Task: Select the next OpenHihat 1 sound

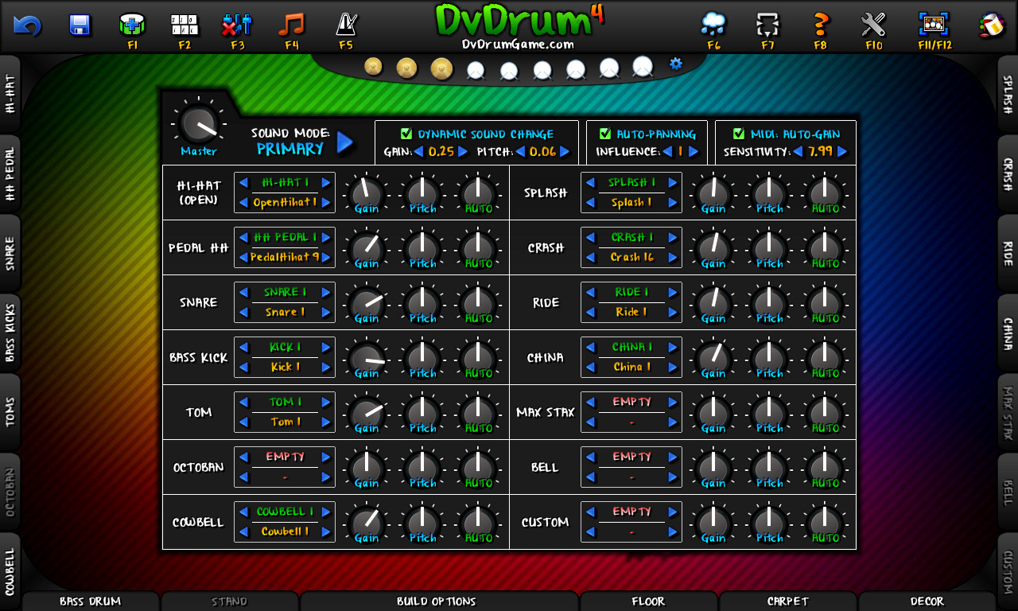Action: point(325,202)
